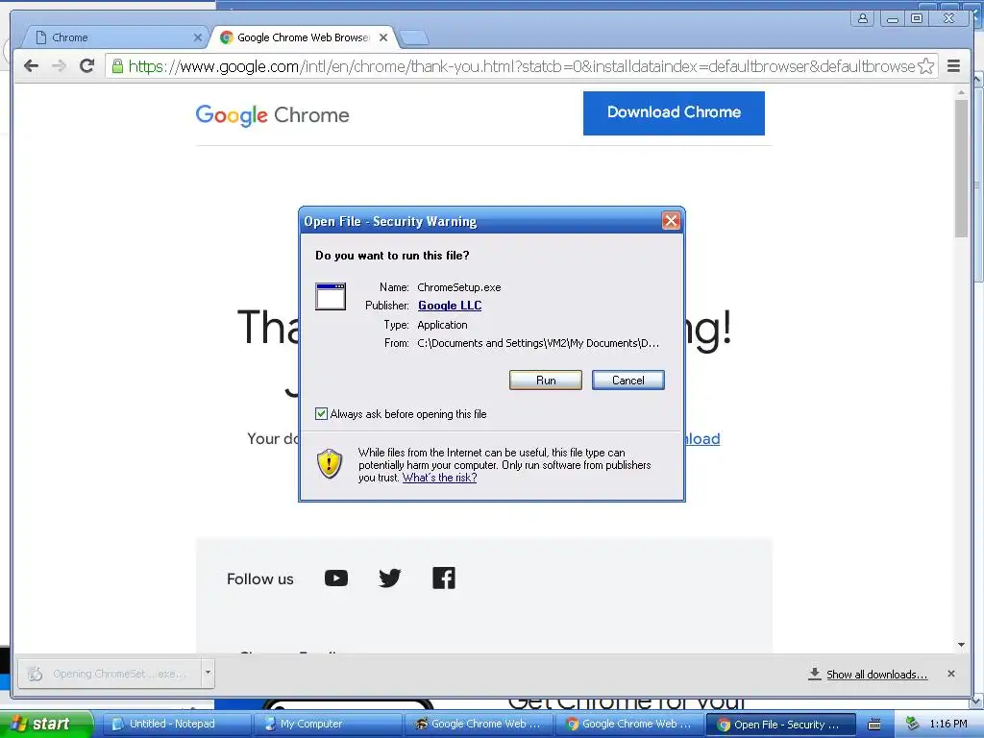Expand the ChromeSetup download item dropdown arrow
The height and width of the screenshot is (738, 984).
(208, 674)
